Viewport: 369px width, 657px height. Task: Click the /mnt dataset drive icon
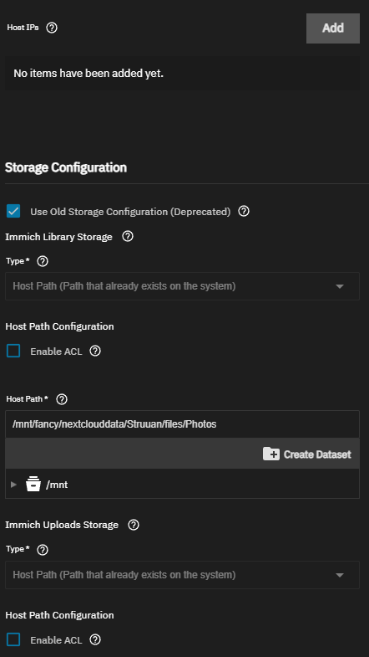pos(33,484)
